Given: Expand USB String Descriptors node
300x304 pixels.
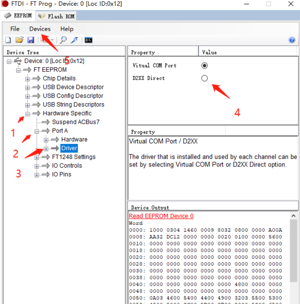Looking at the screenshot, I should pos(27,105).
